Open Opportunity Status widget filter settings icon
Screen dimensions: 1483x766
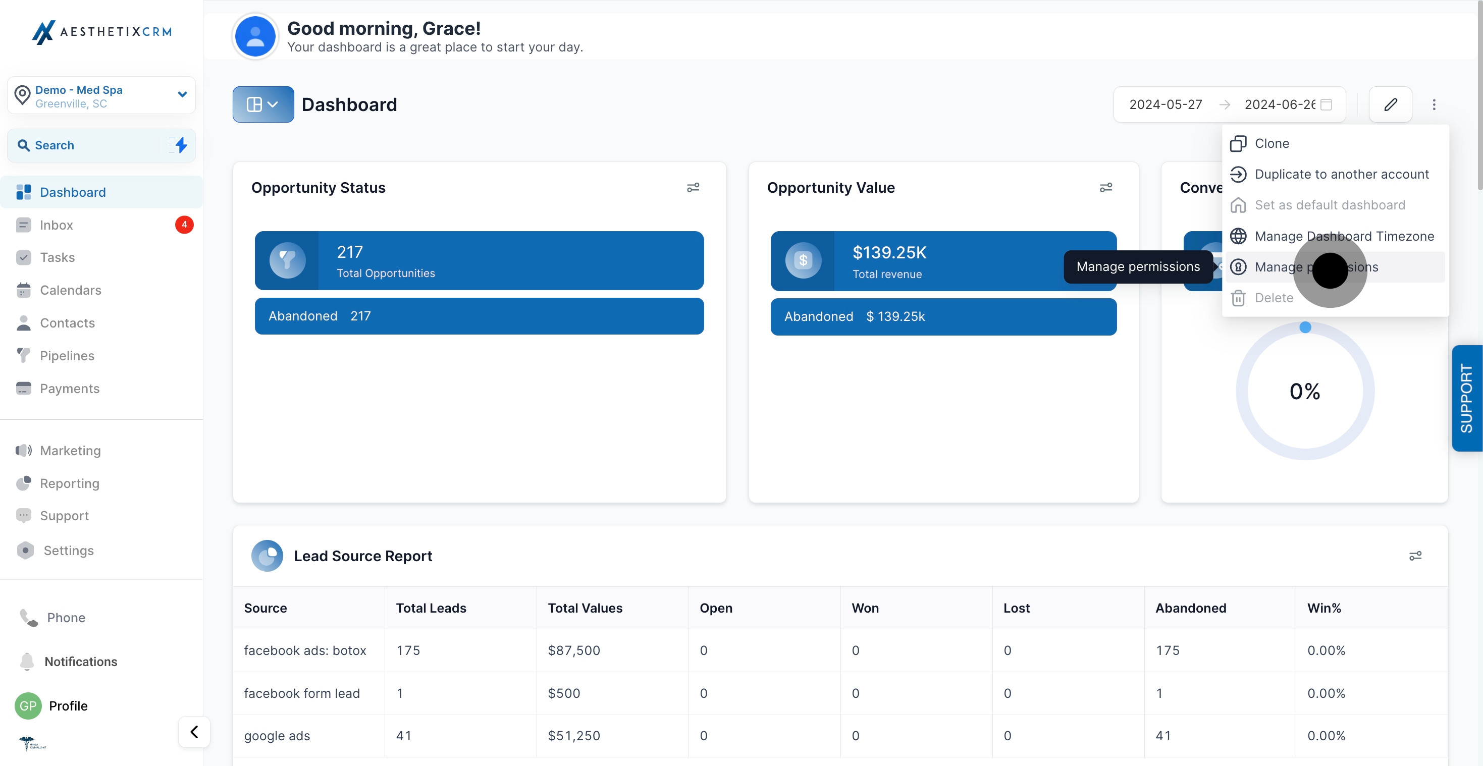[693, 188]
